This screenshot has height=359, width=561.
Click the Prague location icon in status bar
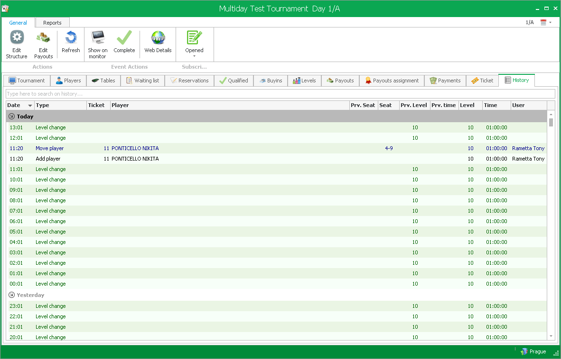(x=524, y=352)
